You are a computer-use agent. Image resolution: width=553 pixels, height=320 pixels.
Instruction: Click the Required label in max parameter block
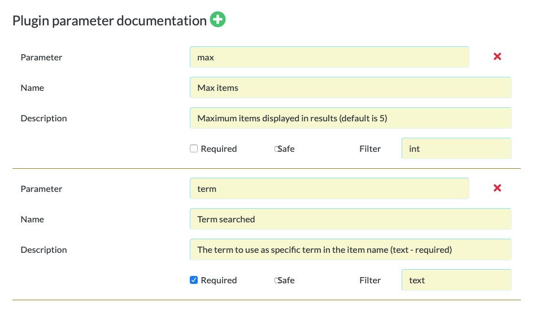(x=219, y=149)
